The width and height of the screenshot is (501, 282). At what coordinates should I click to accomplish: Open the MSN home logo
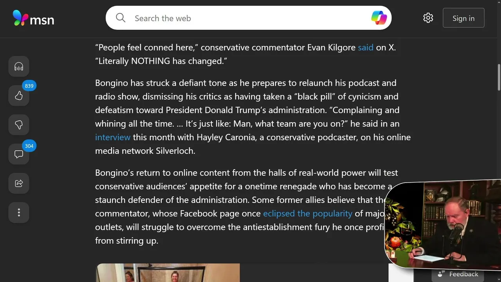click(33, 18)
